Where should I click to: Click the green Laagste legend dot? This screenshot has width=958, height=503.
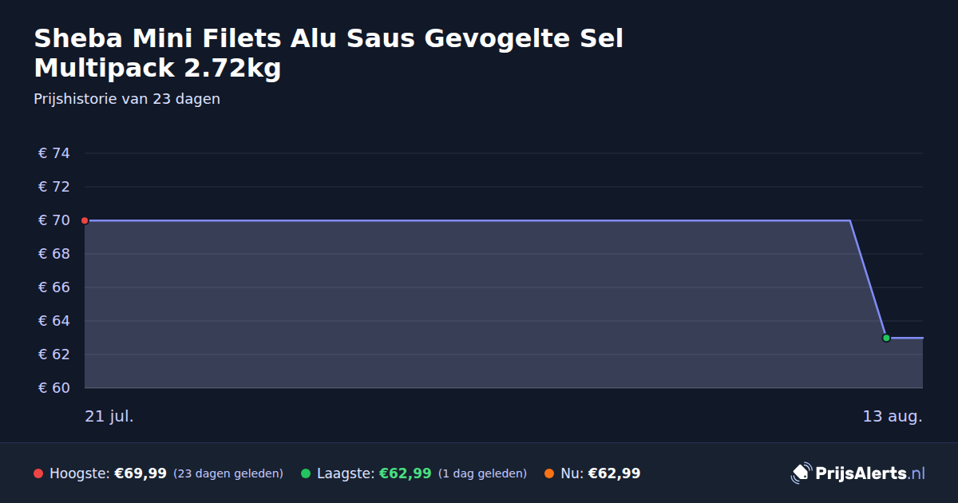point(306,473)
